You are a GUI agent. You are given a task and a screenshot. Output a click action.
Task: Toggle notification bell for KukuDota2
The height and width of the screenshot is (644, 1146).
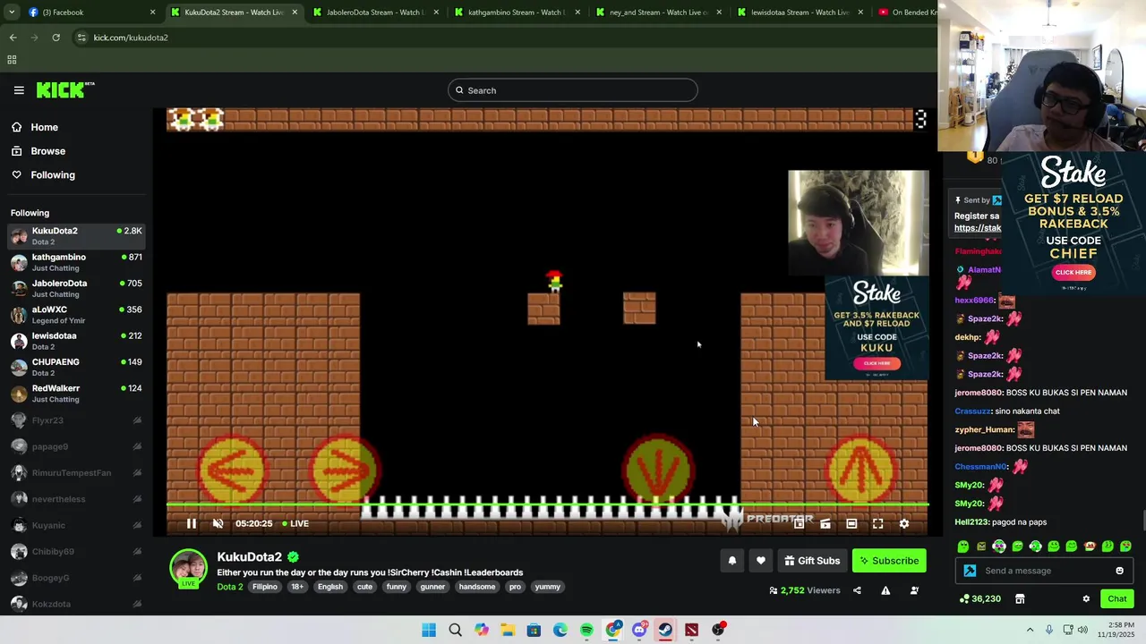731,561
